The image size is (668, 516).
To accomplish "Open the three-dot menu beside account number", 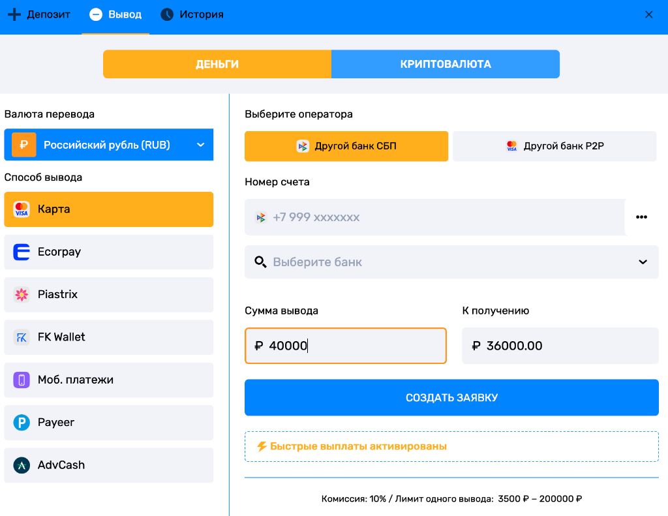I will 642,217.
